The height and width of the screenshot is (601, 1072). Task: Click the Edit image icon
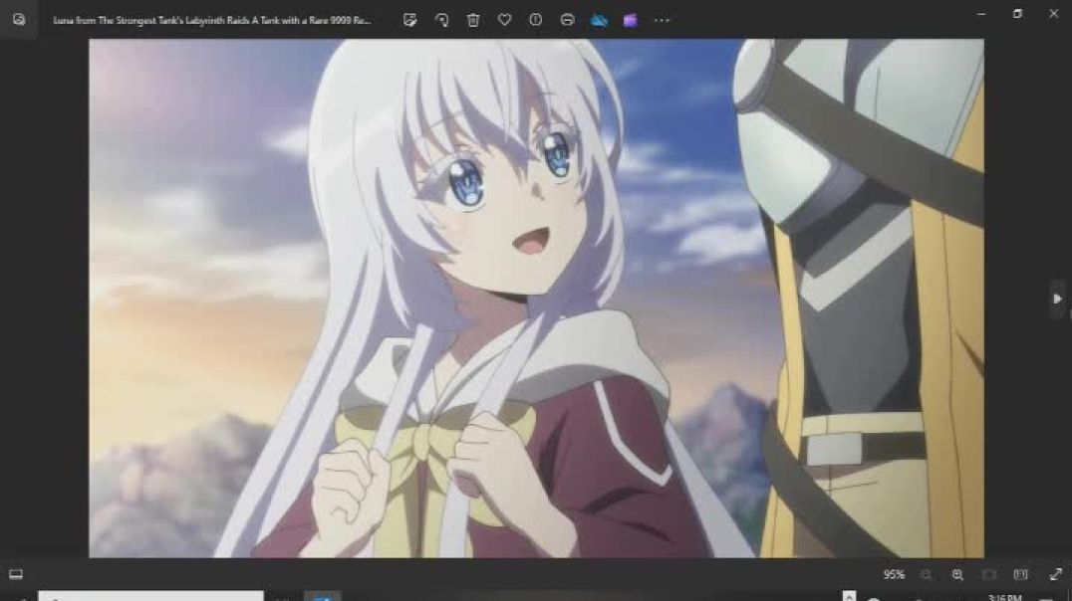click(x=410, y=20)
